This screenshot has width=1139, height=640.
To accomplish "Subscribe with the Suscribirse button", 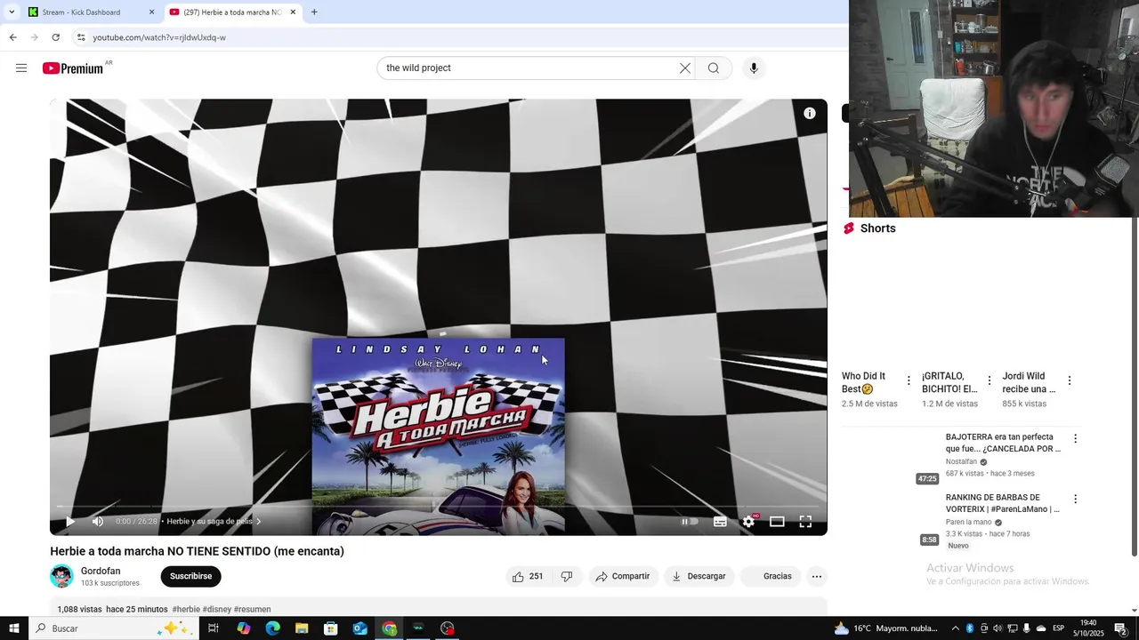I will click(x=190, y=576).
